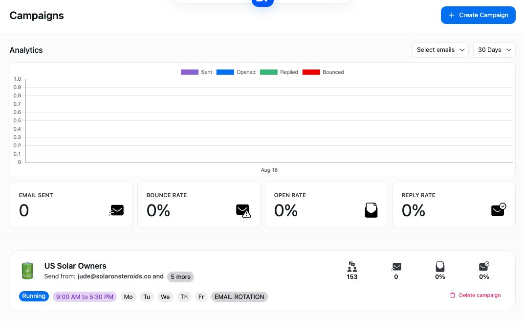Click the OPEN RATE card label
Screen dimensions: 524x321
(x=290, y=195)
